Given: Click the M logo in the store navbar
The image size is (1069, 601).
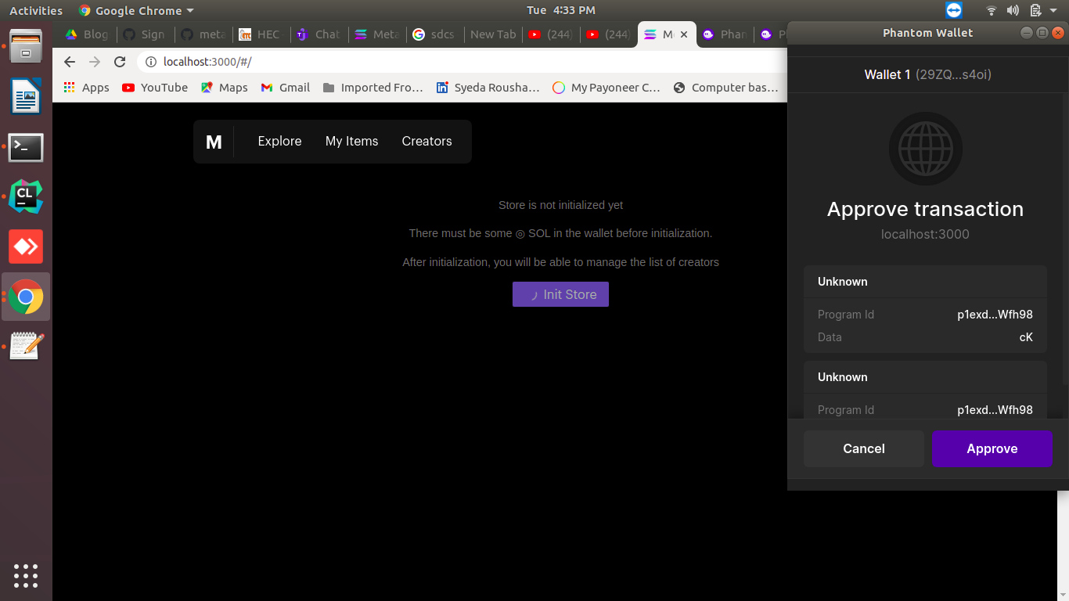Looking at the screenshot, I should click(214, 142).
